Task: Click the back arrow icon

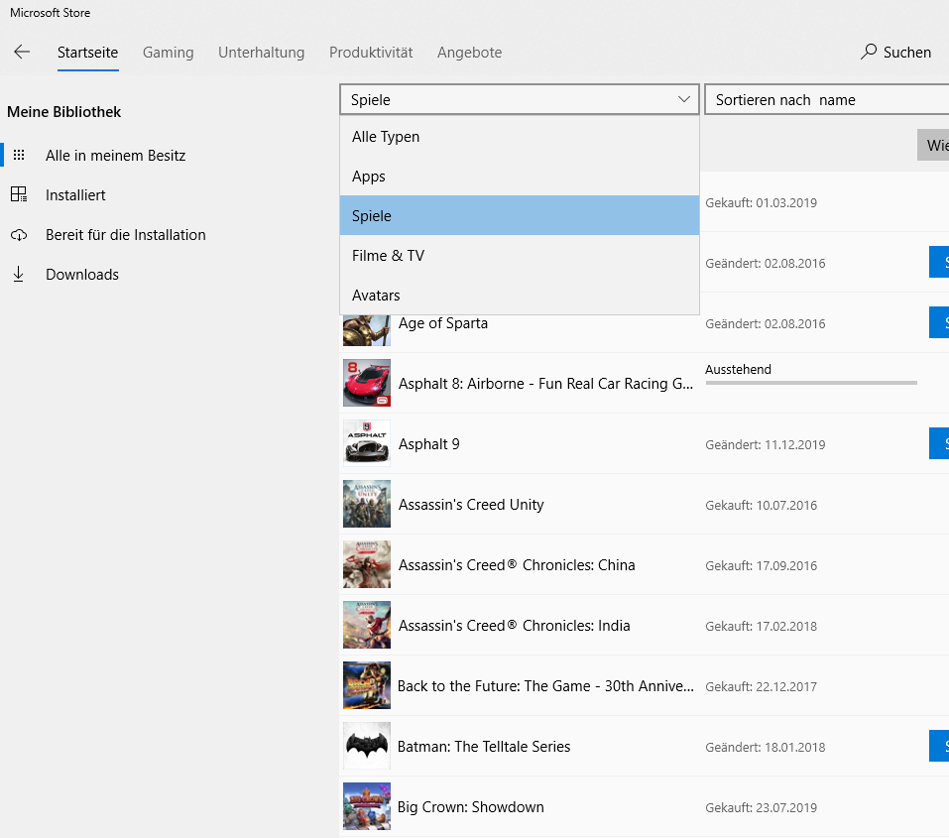Action: (x=22, y=53)
